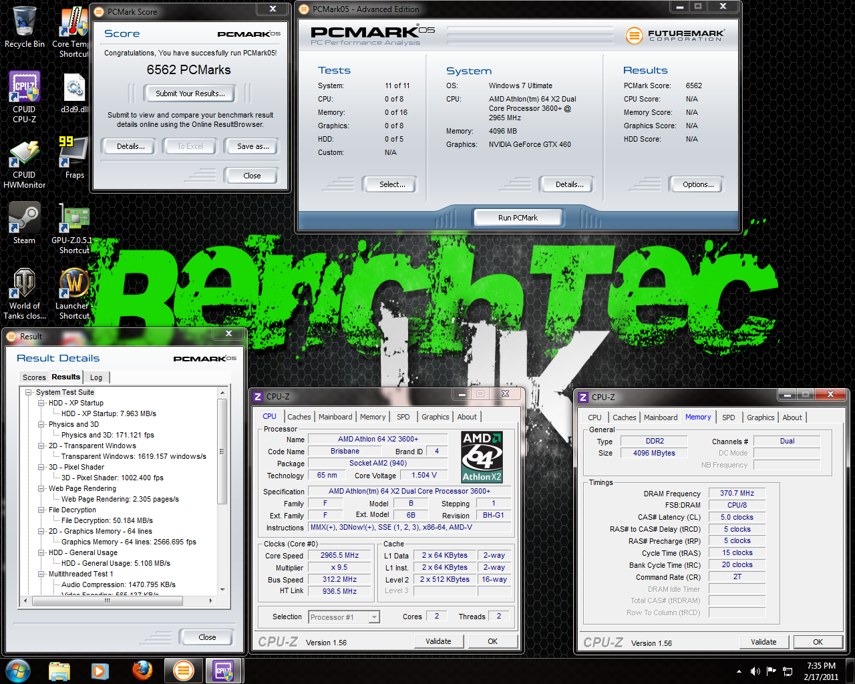Screen dimensions: 855x684
Task: Select 'Physics and 3D: 171.121 fps' row
Action: click(108, 435)
